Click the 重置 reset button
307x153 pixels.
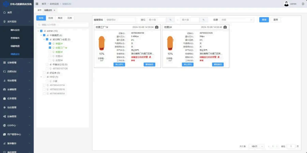click(x=276, y=20)
